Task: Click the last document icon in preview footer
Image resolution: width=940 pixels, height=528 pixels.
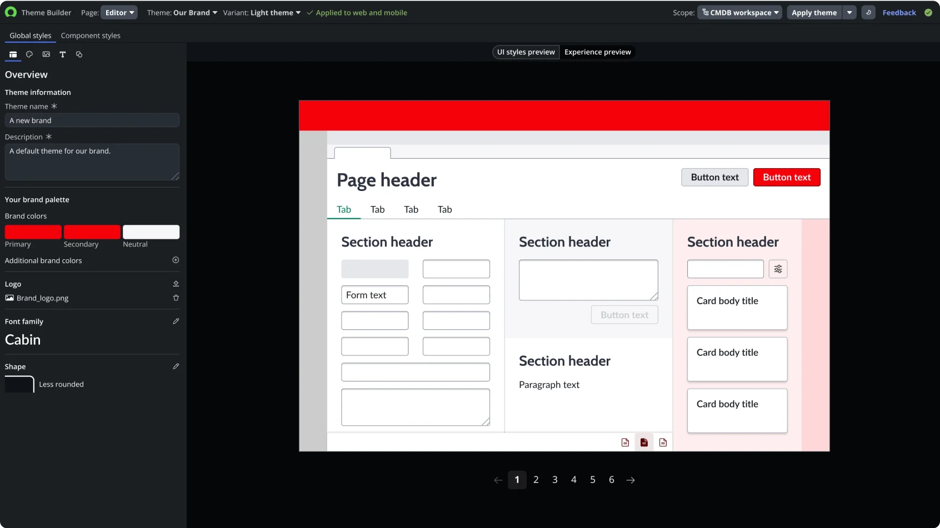Action: (x=663, y=442)
